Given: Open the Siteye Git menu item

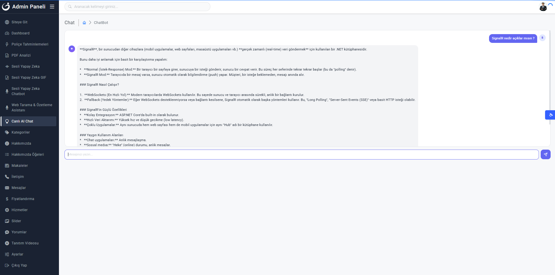Looking at the screenshot, I should pos(29,22).
